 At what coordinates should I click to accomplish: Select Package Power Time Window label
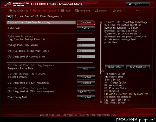point(23,45)
